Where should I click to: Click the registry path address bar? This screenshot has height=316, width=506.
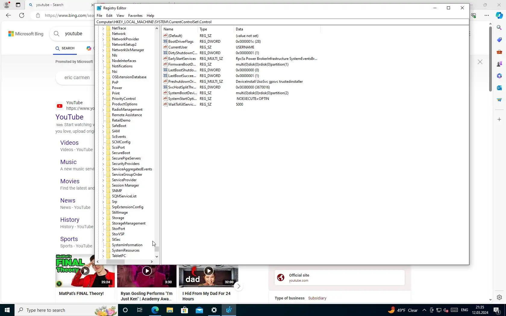tap(282, 22)
